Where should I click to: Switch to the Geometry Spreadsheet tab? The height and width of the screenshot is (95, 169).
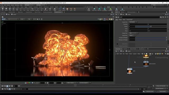point(48,12)
